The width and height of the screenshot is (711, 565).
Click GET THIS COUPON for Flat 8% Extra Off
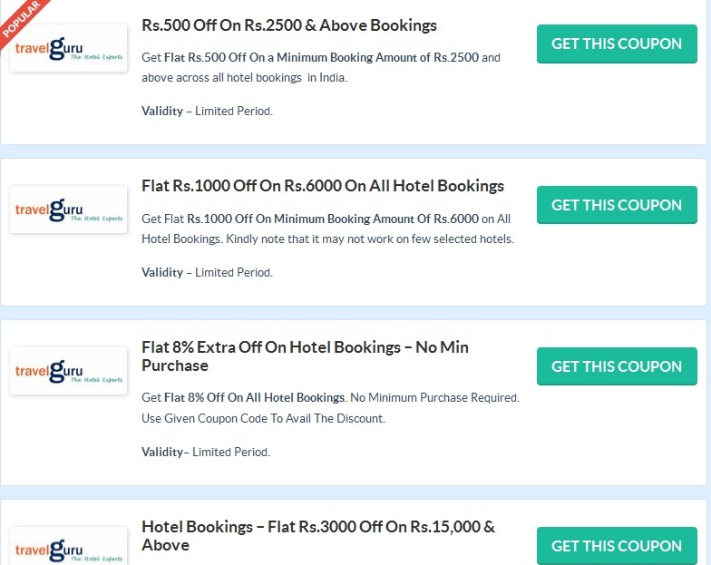click(x=617, y=366)
